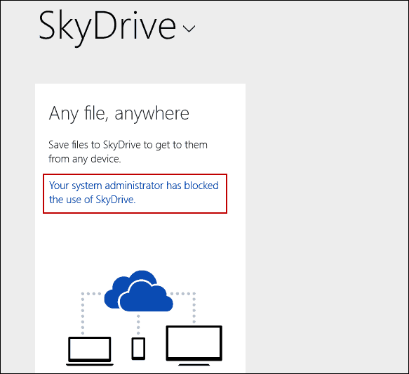Image resolution: width=409 pixels, height=374 pixels.
Task: Click the dotted line above the phone
Action: [x=138, y=325]
